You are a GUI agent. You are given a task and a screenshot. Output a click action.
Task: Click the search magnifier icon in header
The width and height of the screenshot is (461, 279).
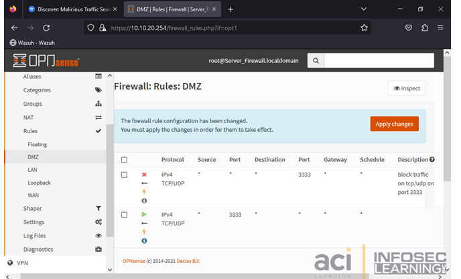(316, 60)
